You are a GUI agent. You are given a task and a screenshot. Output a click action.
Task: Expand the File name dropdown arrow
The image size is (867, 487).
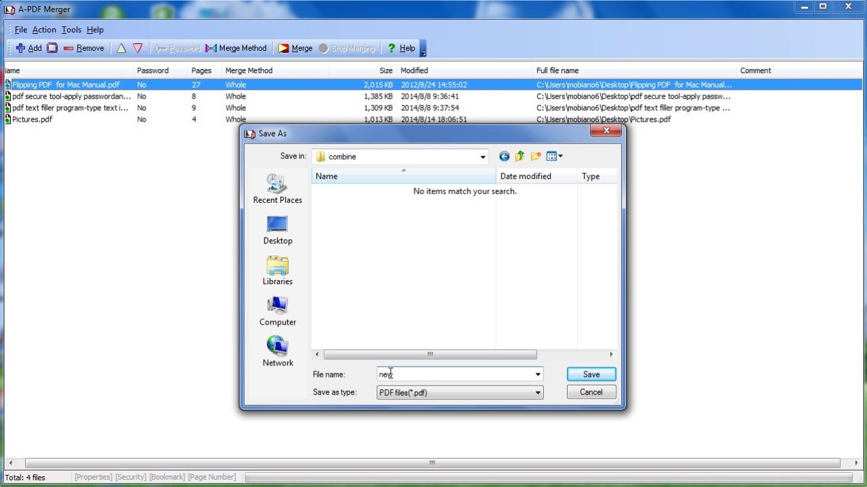coord(538,374)
